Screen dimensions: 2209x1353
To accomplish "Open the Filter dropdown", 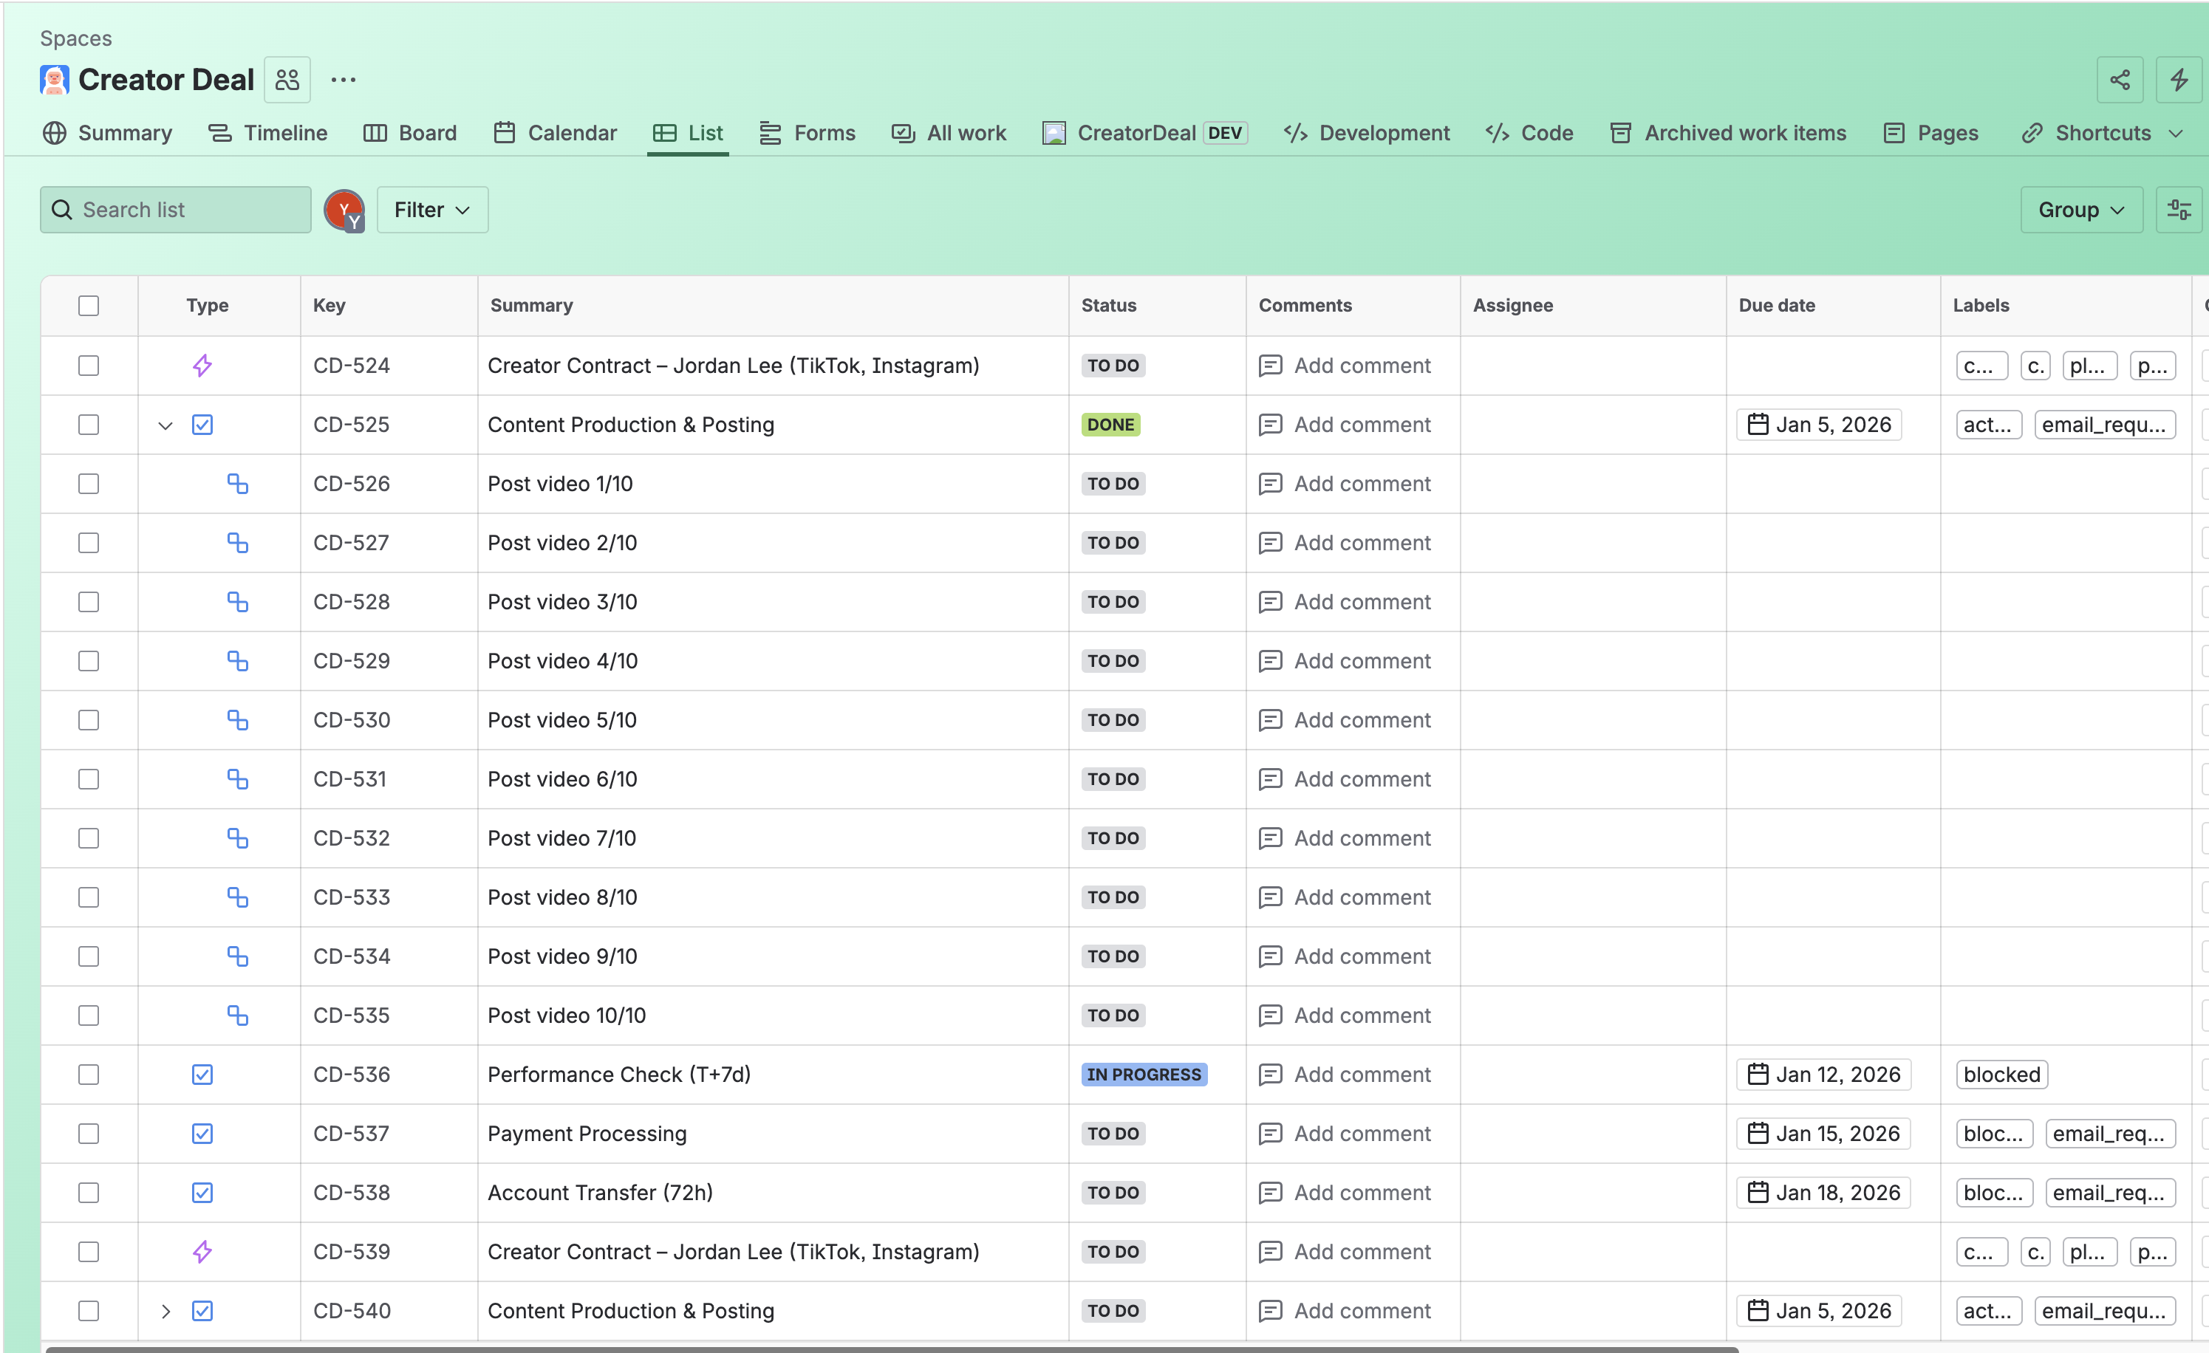I will [432, 210].
